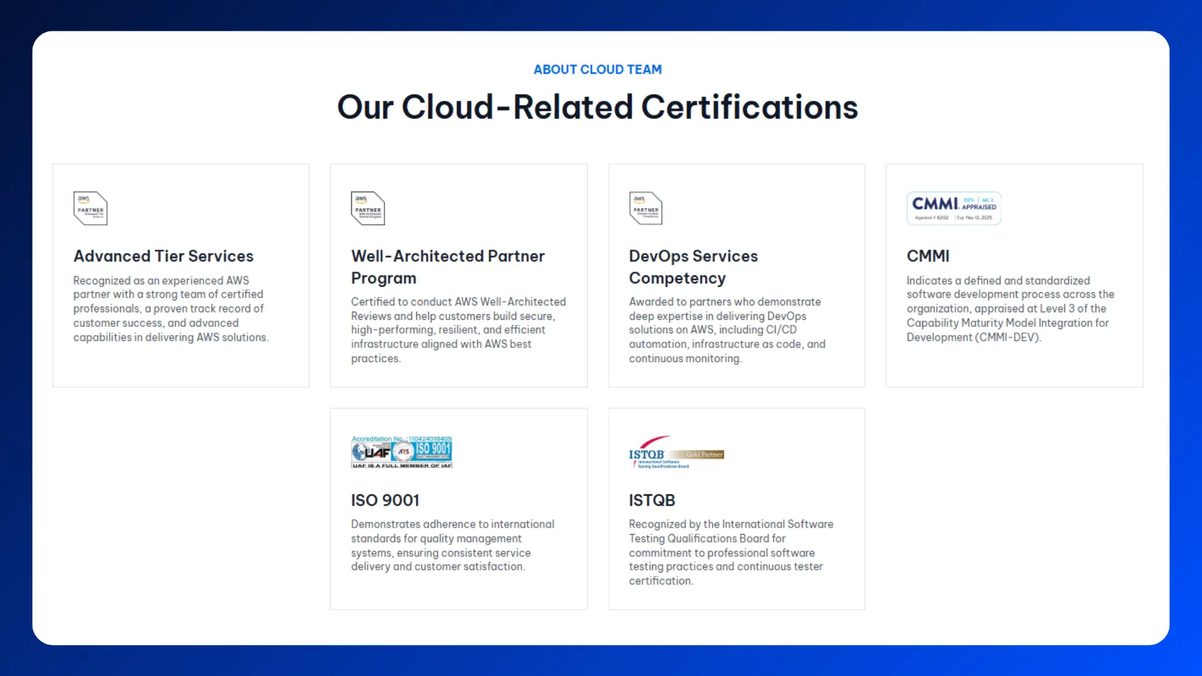
Task: Select the "ABOUT CLOUD TEAM" label
Action: click(x=597, y=69)
